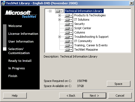Click the User Information step label
135x102 pixels.
tap(21, 41)
